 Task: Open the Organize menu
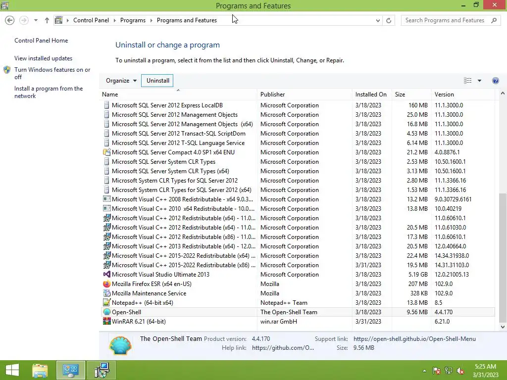(121, 81)
